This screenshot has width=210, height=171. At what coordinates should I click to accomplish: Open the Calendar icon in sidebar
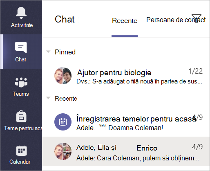pos(21,151)
